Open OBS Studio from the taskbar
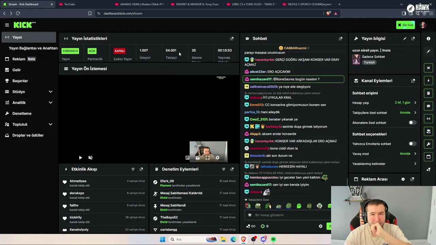Viewport: 436px width, 245px height. [x=253, y=239]
